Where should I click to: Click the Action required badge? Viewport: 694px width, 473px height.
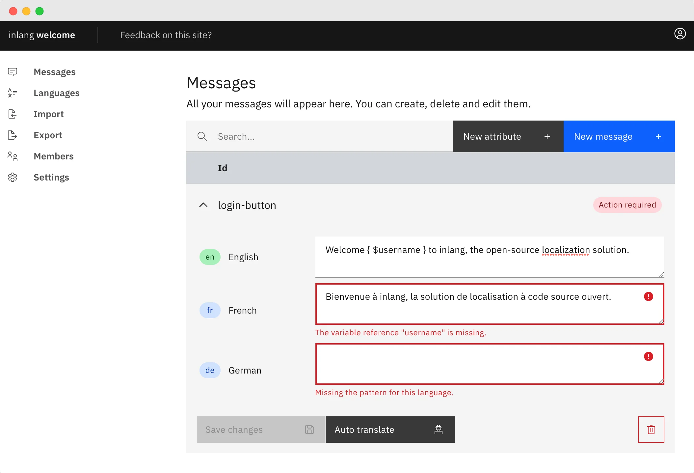[627, 205]
